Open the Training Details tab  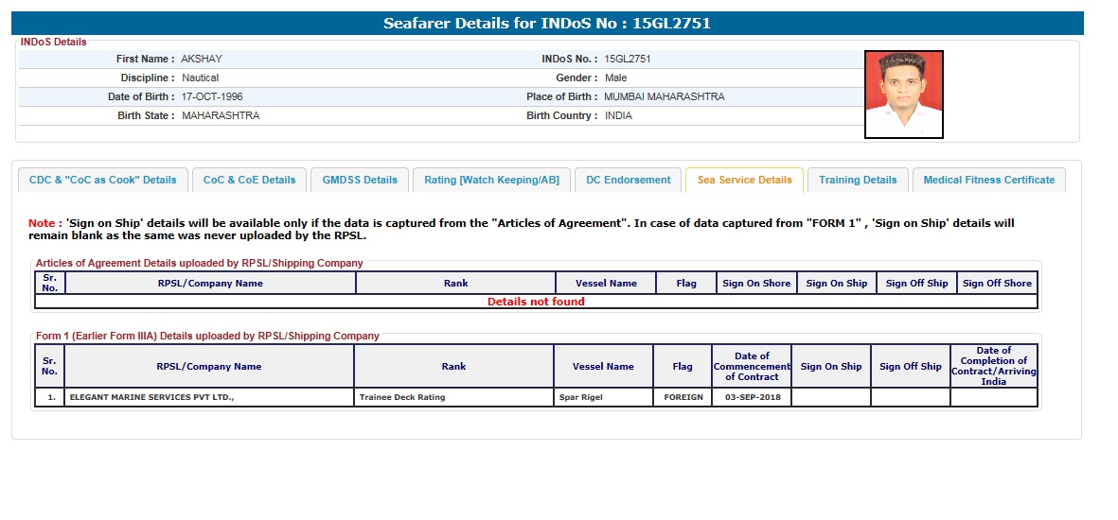pos(858,180)
